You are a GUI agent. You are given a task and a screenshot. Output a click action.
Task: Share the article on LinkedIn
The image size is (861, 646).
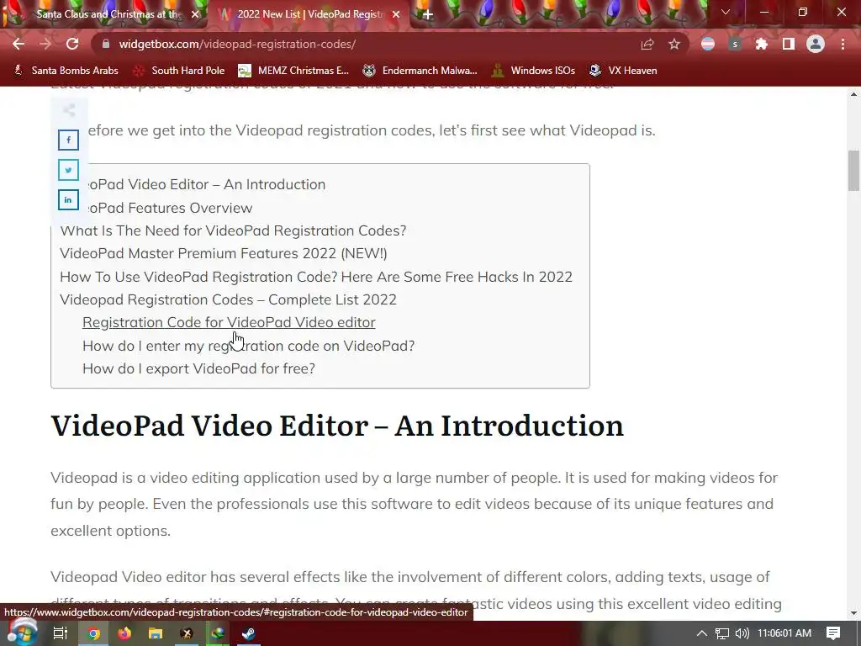point(69,199)
